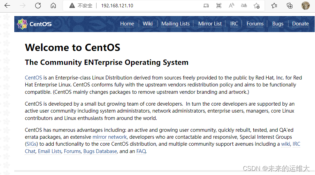Click the not-secure warning triangle icon
The width and height of the screenshot is (315, 175).
[x=72, y=6]
